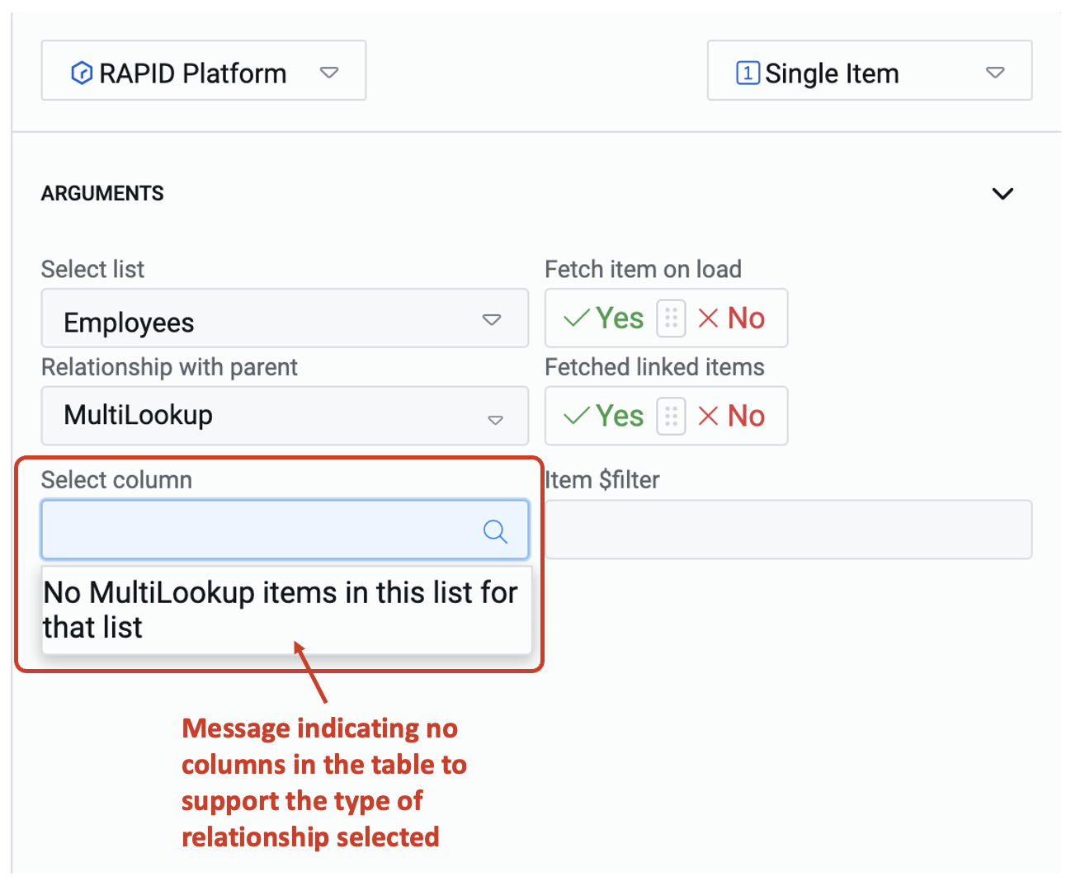Focus the Select column search field
The image size is (1071, 886).
pyautogui.click(x=285, y=530)
